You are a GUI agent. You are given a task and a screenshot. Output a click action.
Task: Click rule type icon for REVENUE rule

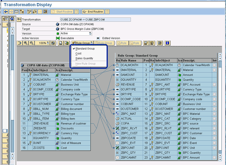pos(118,85)
